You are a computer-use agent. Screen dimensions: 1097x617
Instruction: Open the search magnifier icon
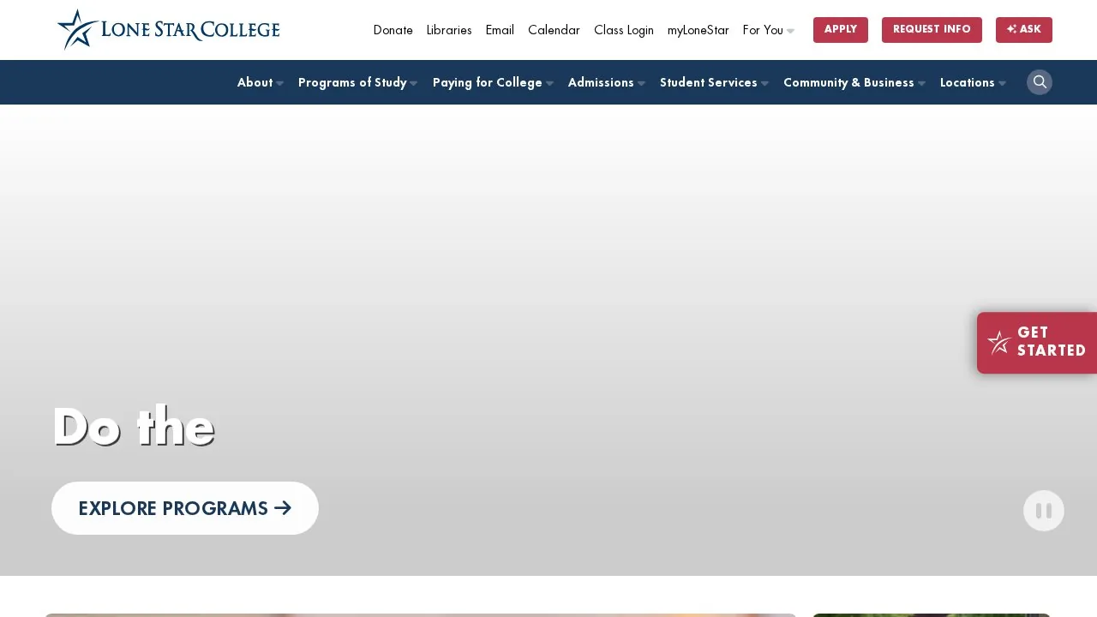1040,82
